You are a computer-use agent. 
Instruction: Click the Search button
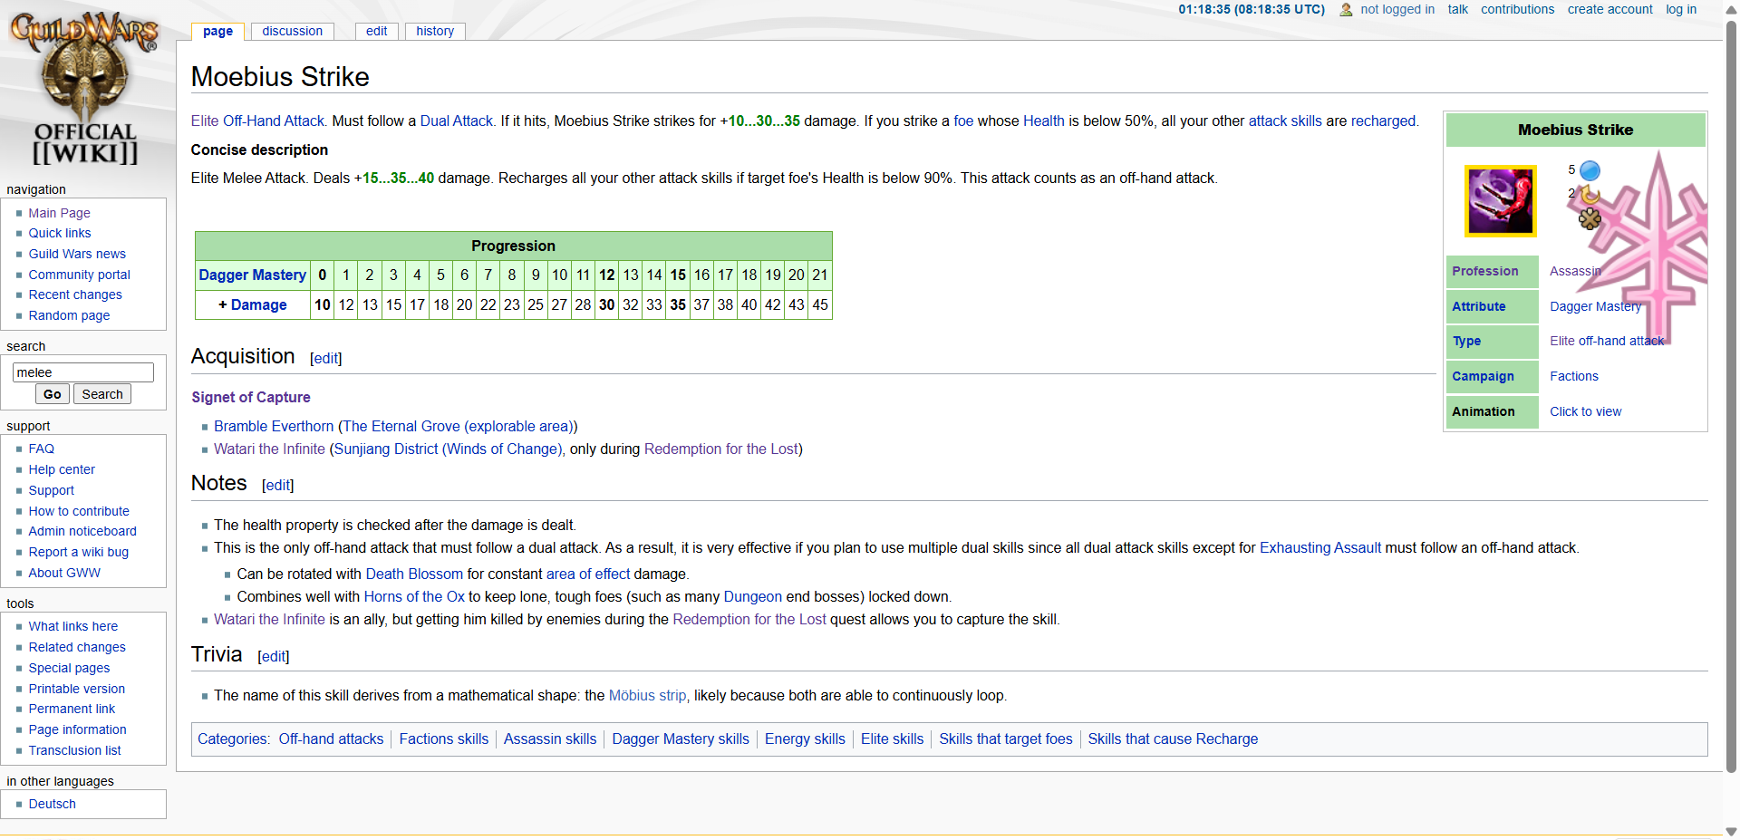tap(102, 394)
